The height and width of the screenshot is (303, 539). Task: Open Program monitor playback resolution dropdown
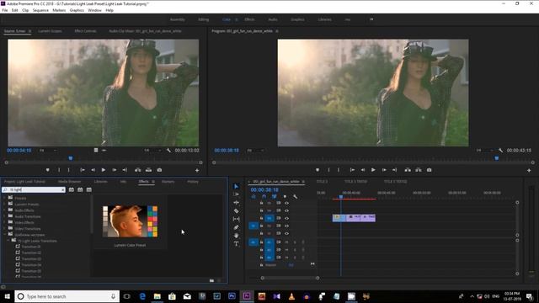[x=485, y=151]
